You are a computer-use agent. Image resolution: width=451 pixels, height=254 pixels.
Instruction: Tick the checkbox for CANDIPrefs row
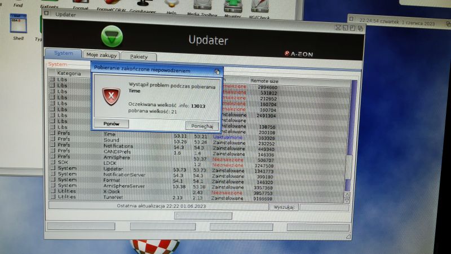coord(52,150)
